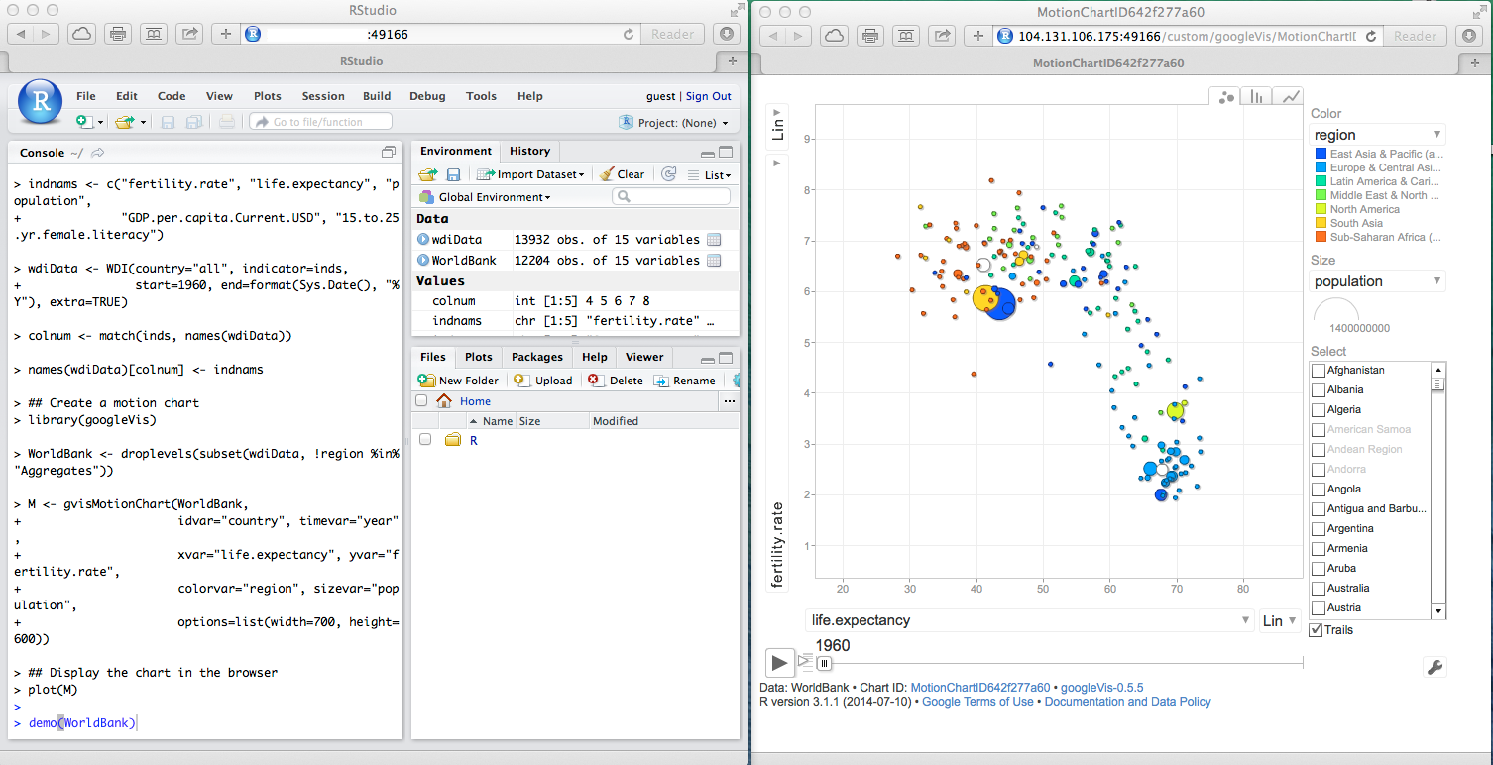Image resolution: width=1493 pixels, height=765 pixels.
Task: Switch to the History tab
Action: click(x=529, y=151)
